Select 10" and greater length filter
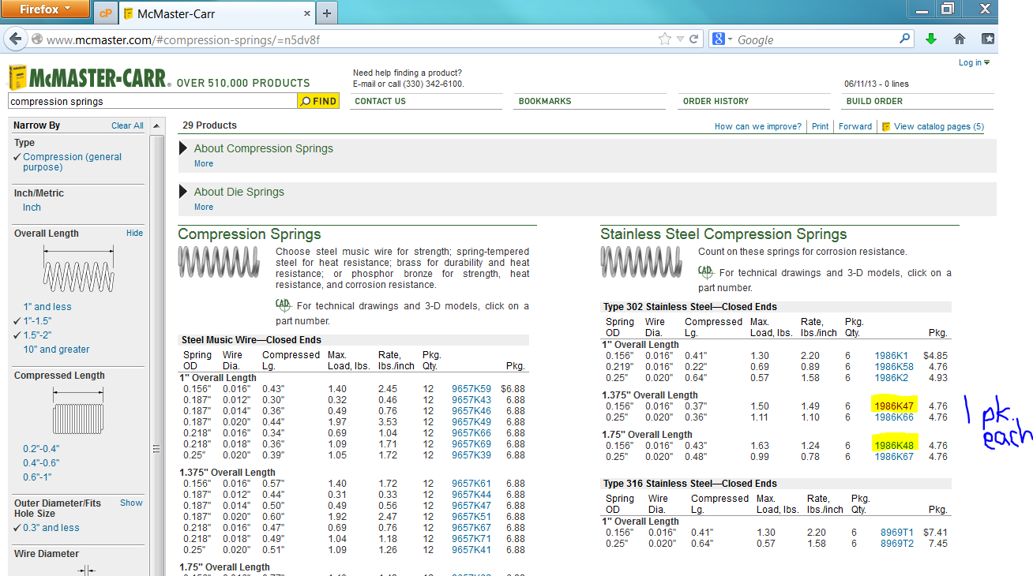1033x576 pixels. [56, 350]
